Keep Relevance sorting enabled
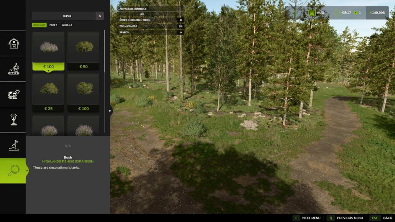The width and height of the screenshot is (395, 222). click(39, 25)
